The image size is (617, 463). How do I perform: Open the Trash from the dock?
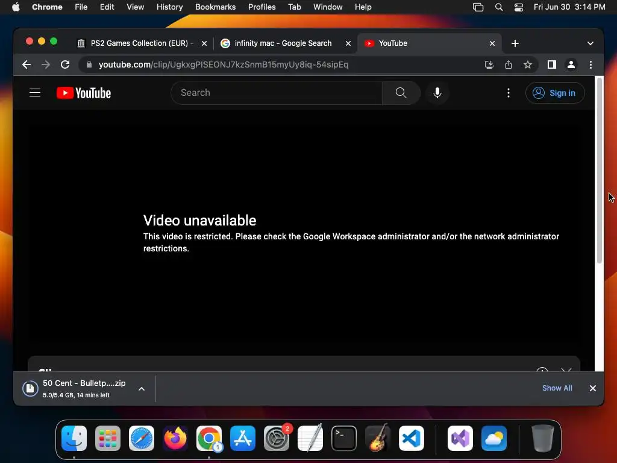[543, 438]
